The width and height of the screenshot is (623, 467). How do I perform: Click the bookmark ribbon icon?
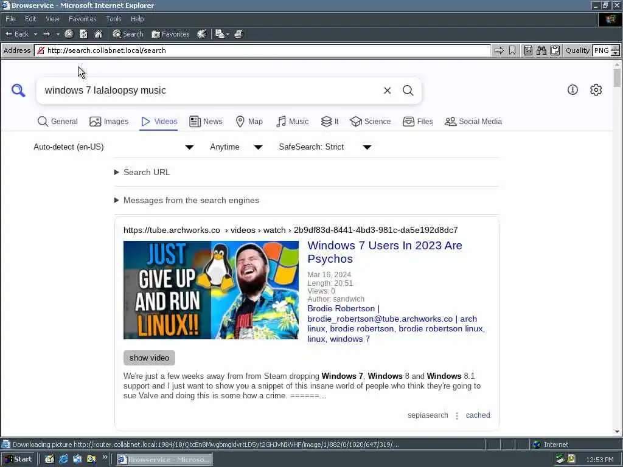[x=512, y=50]
